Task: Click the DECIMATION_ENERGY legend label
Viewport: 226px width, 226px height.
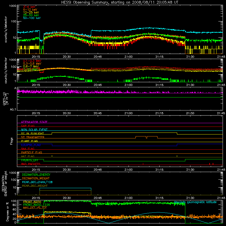Action: pos(36,175)
